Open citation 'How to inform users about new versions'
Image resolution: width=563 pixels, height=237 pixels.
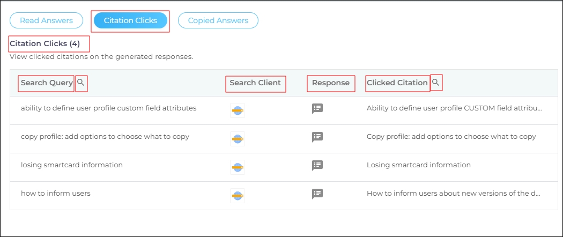(454, 194)
